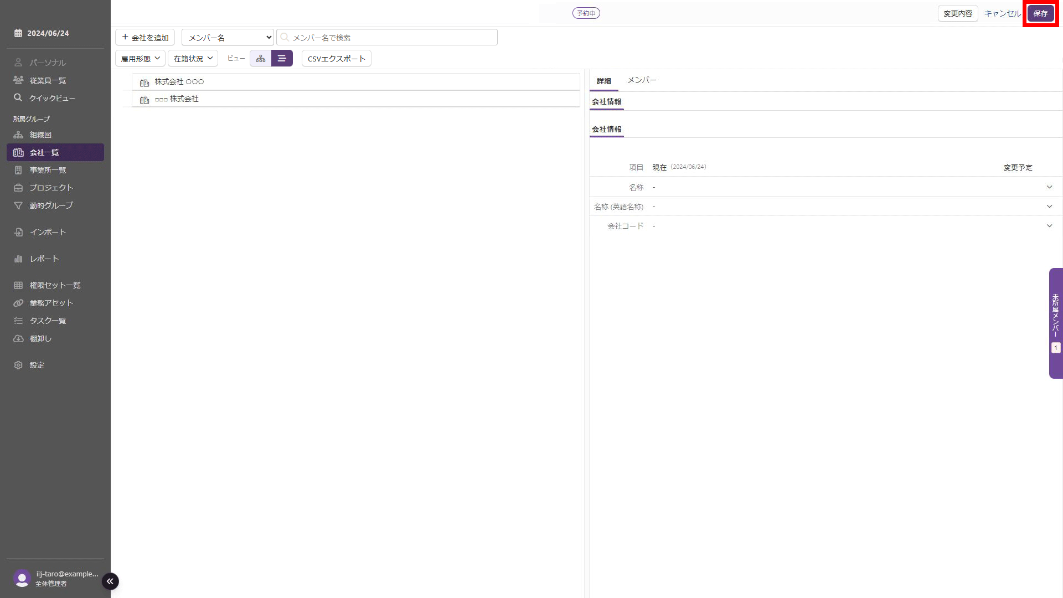Click 変更内容 button

pos(958,13)
